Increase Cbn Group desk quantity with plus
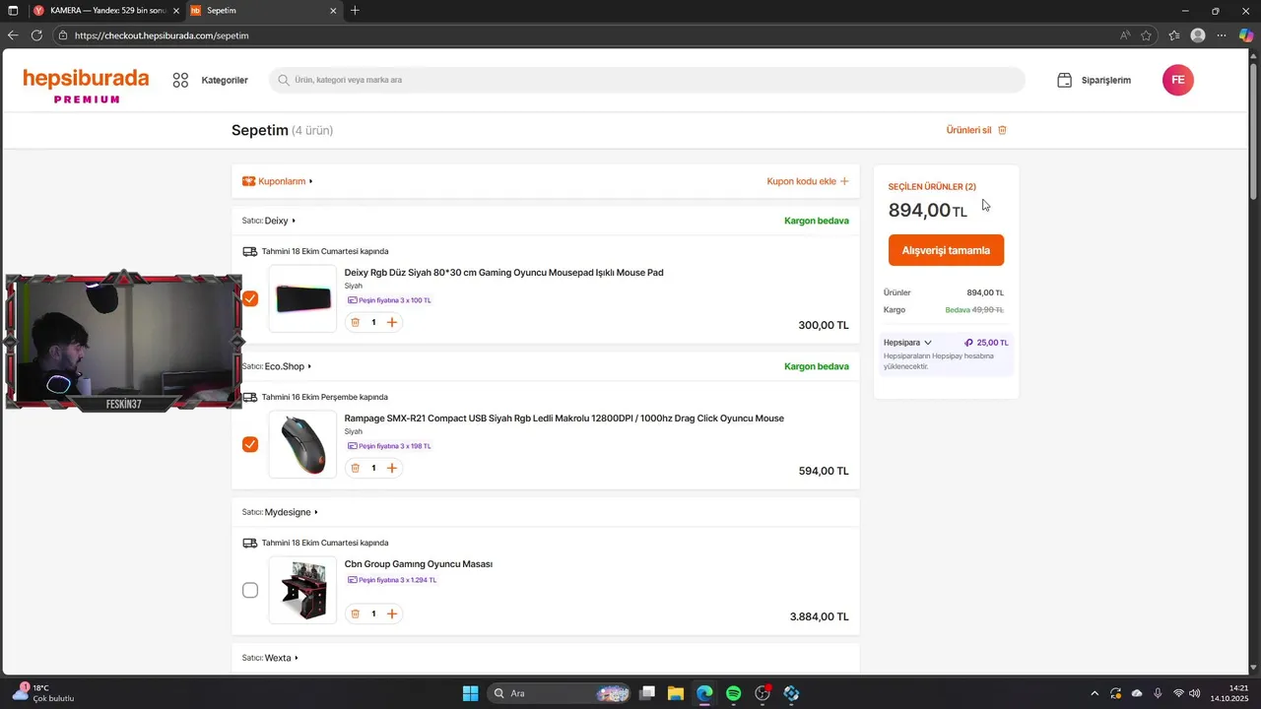The width and height of the screenshot is (1261, 709). (x=391, y=613)
